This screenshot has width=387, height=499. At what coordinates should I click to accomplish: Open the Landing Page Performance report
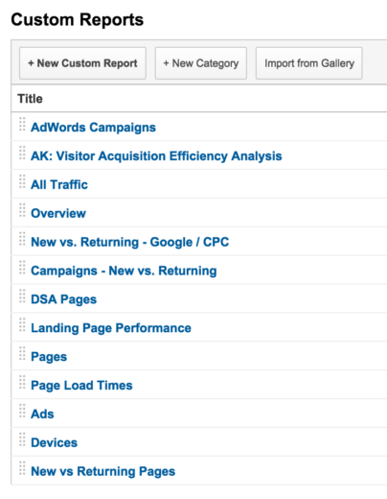tap(111, 328)
